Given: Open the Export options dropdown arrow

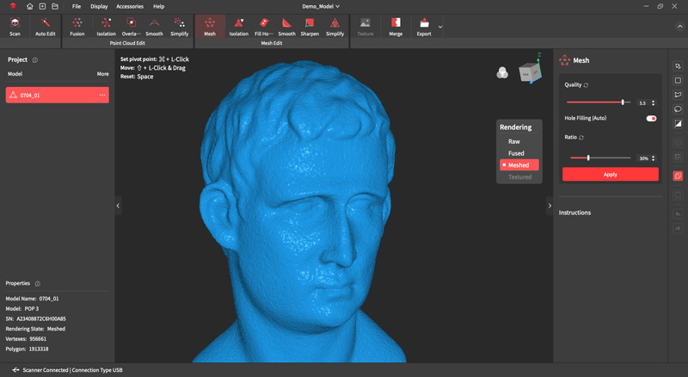Looking at the screenshot, I should tap(440, 28).
